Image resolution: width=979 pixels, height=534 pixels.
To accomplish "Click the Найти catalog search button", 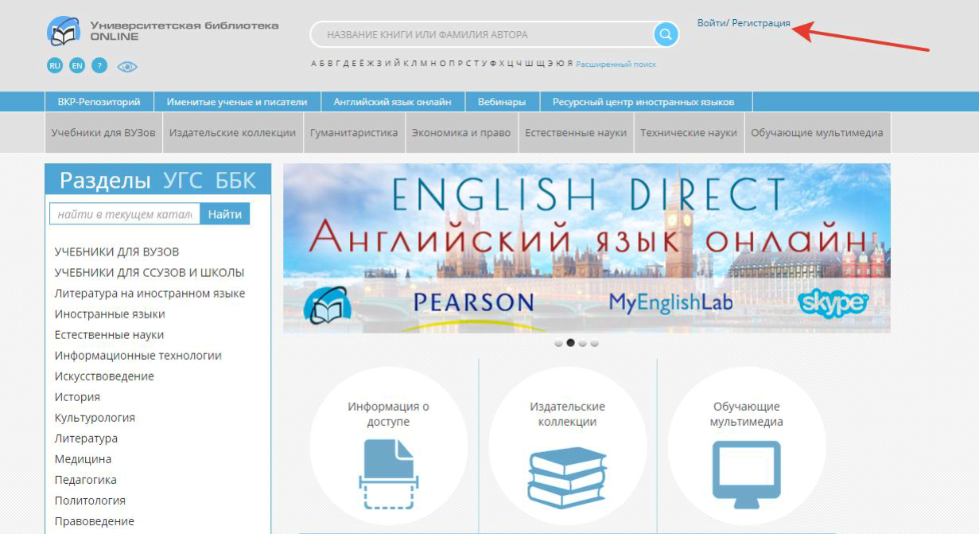I will 224,214.
